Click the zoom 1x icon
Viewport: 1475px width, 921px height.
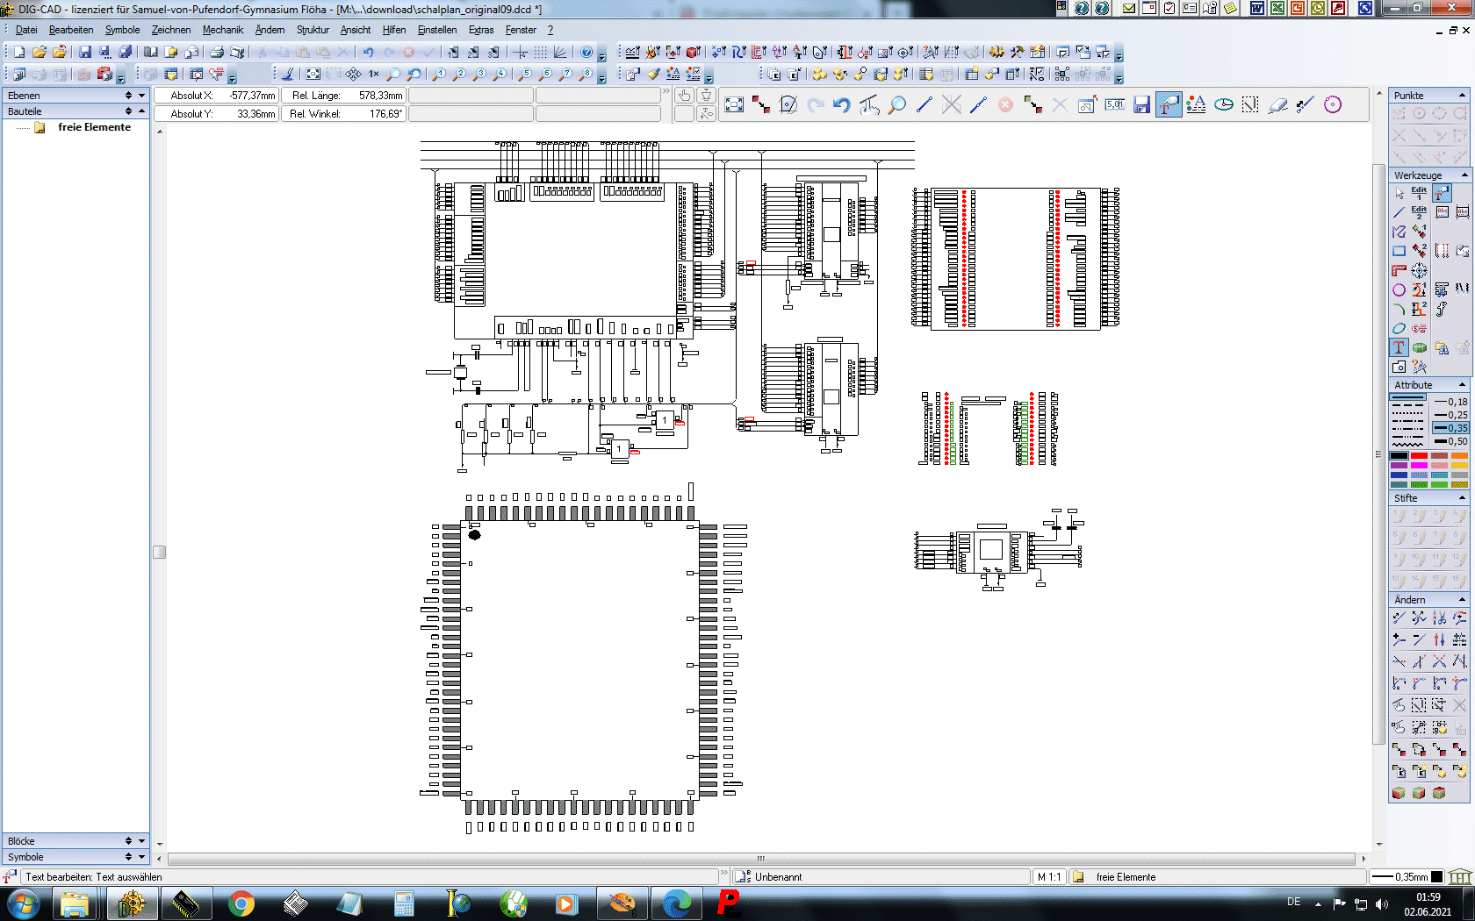(x=374, y=75)
